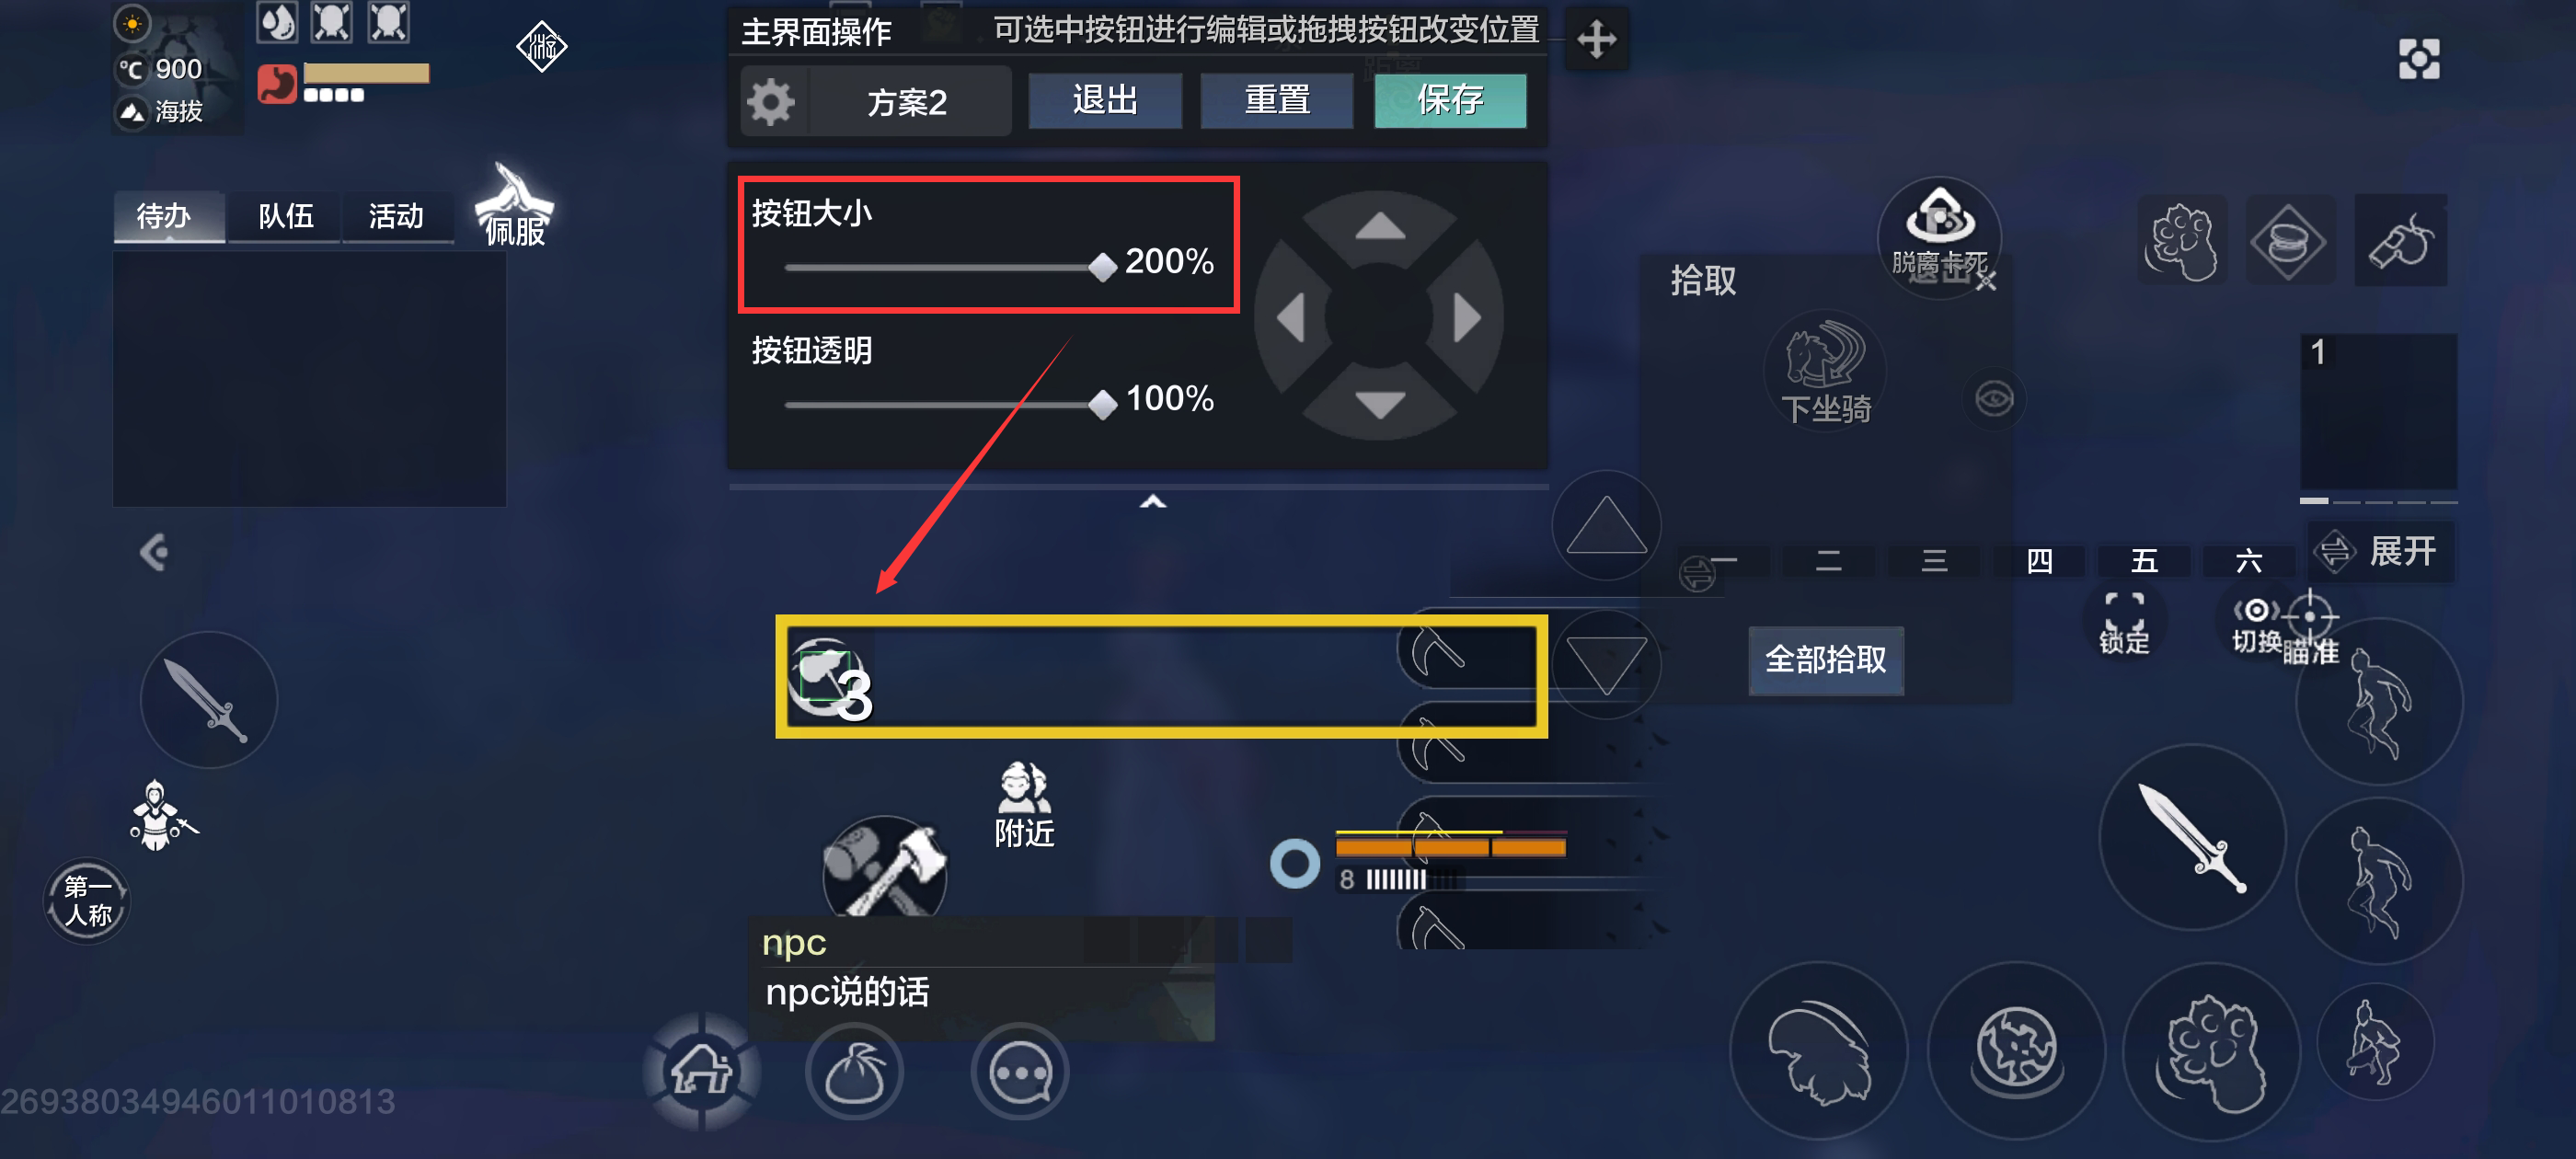The width and height of the screenshot is (2576, 1159).
Task: Tap the 佩服 admire gesture icon
Action: (x=515, y=205)
